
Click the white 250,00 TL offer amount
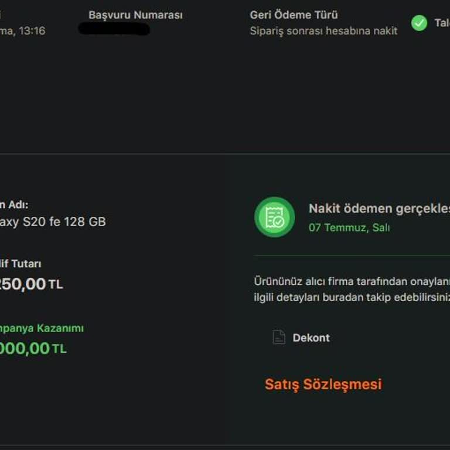[x=31, y=284]
